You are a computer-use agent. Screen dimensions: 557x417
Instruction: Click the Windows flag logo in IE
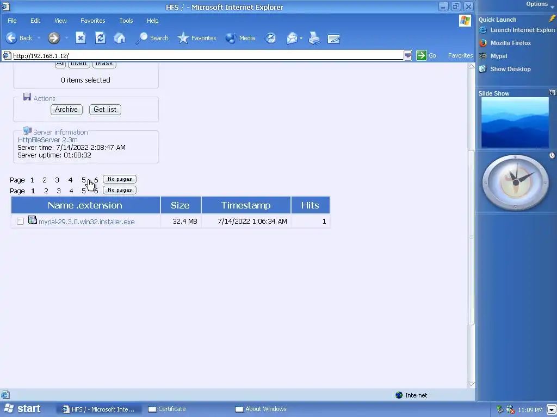click(x=465, y=21)
